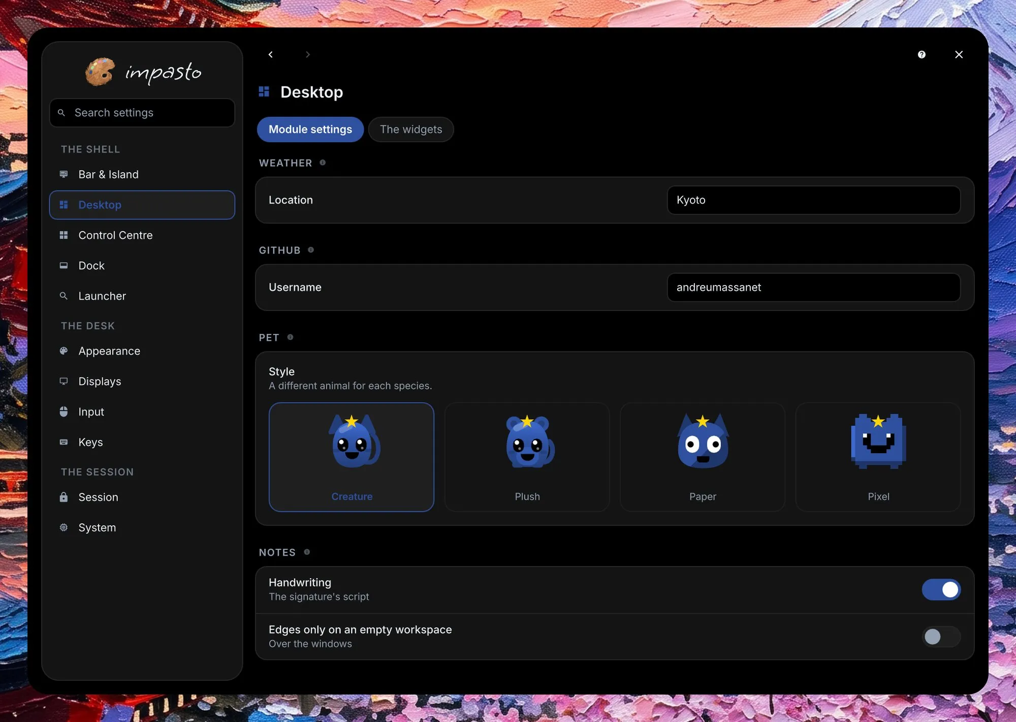1016x722 pixels.
Task: Click the 'Handwriting' setting label
Action: [x=300, y=582]
